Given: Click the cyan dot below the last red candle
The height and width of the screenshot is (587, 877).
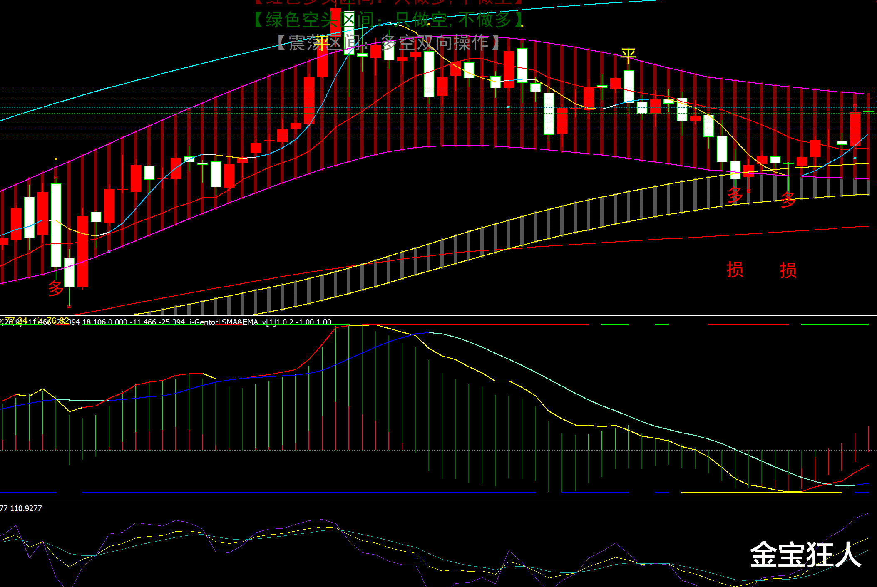Looking at the screenshot, I should [x=855, y=158].
